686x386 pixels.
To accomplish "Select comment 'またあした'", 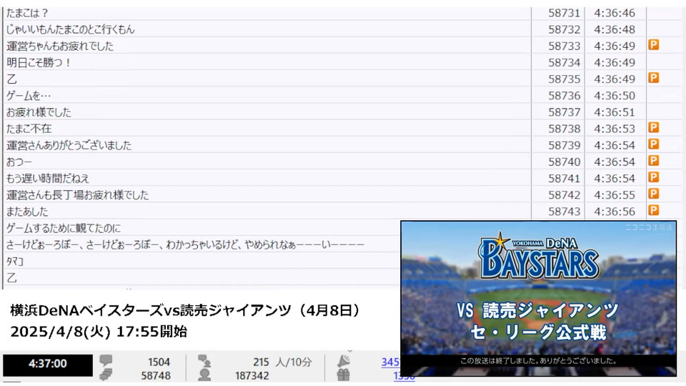I will 27,212.
